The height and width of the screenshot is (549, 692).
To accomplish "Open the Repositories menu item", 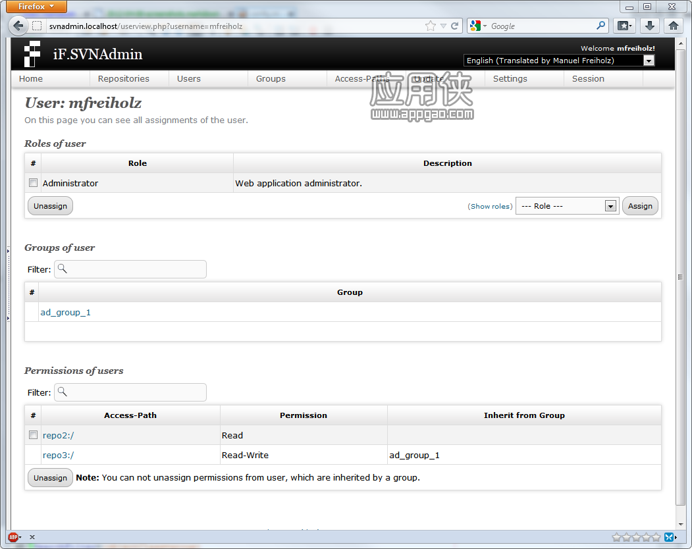I will point(124,78).
